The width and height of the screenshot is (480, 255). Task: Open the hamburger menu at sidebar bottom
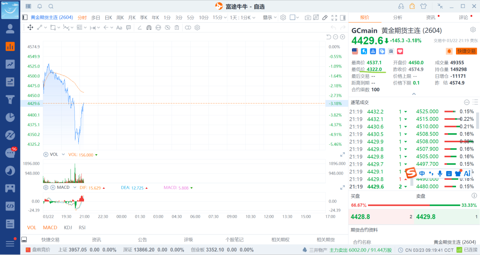10,243
